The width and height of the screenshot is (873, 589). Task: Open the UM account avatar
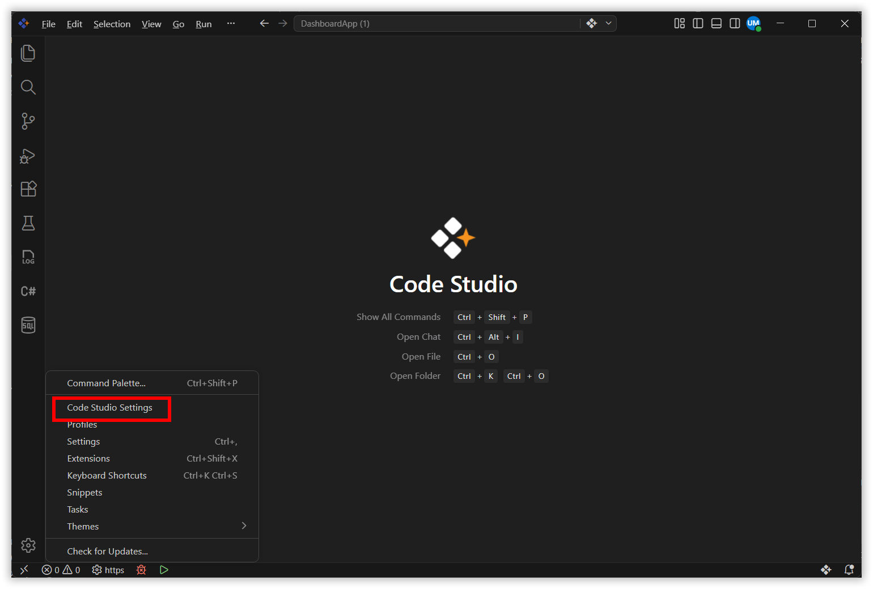(753, 23)
